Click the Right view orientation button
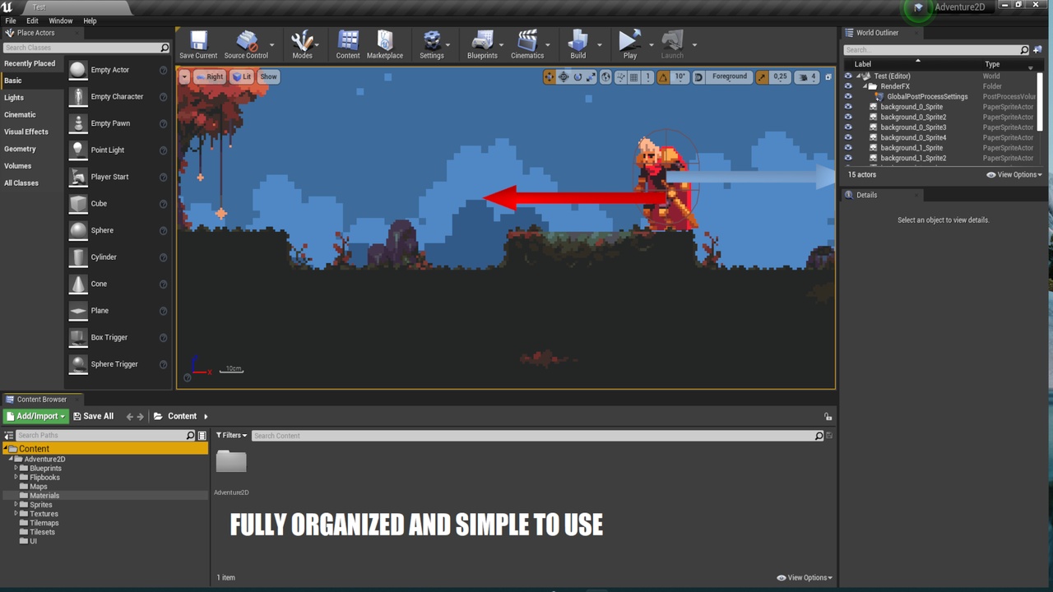Viewport: 1053px width, 592px height. pyautogui.click(x=210, y=77)
